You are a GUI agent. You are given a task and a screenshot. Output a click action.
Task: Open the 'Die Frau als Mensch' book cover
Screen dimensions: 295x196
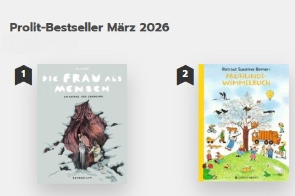82,124
